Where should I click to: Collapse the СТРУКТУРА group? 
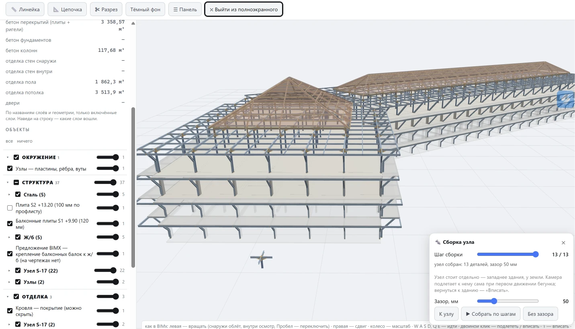[x=8, y=182]
